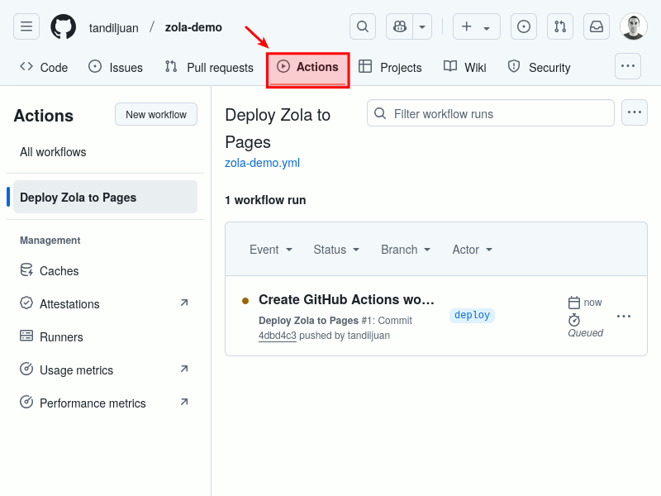Expand the Actor filter dropdown
The height and width of the screenshot is (496, 661).
click(473, 250)
